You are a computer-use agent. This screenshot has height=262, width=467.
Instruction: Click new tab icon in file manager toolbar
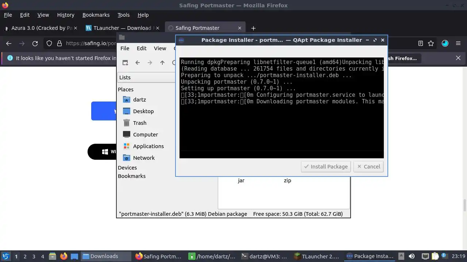click(x=125, y=63)
